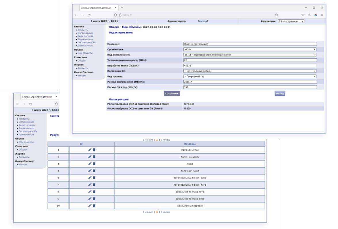The image size is (338, 229).
Task: Open Деятельность in back window sidebar
Action: (x=26, y=134)
